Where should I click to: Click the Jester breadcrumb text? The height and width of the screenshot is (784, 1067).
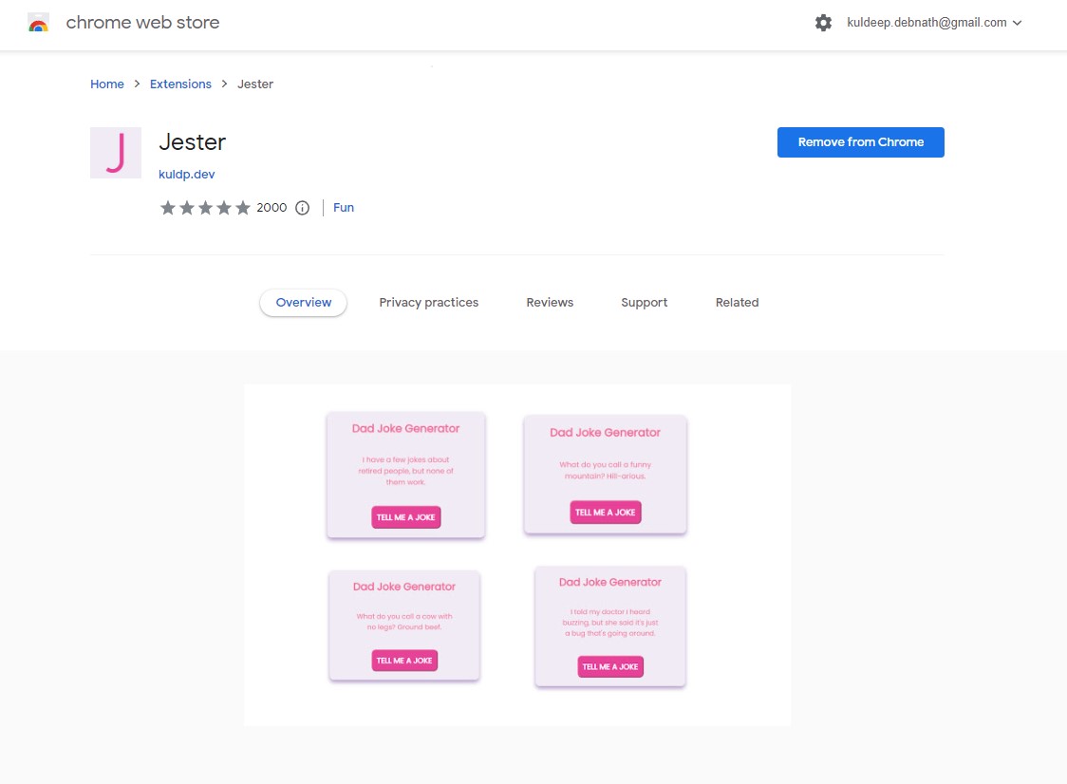tap(255, 84)
